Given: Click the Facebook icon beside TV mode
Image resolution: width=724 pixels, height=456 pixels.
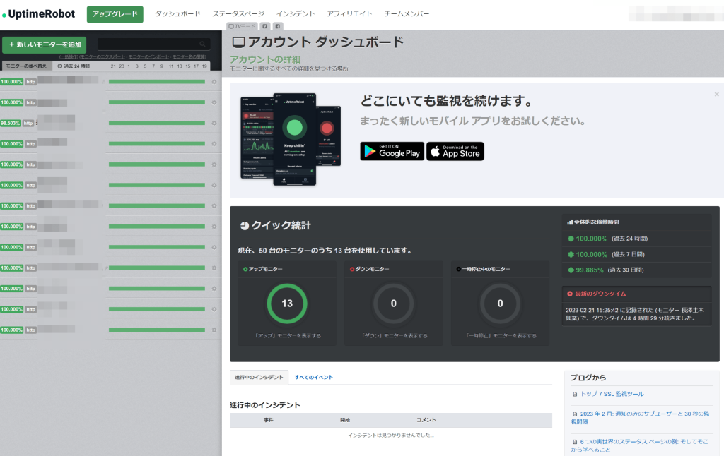Looking at the screenshot, I should pos(277,26).
